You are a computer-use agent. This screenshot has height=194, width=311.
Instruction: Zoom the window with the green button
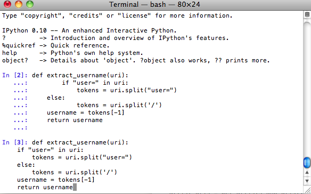30,4
